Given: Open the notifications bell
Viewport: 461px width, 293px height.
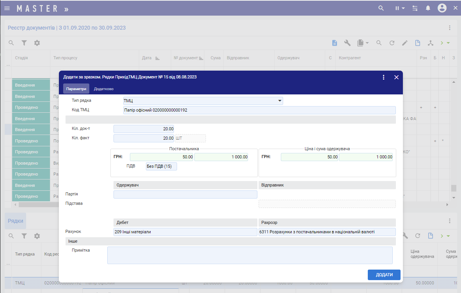Looking at the screenshot, I should pyautogui.click(x=428, y=8).
